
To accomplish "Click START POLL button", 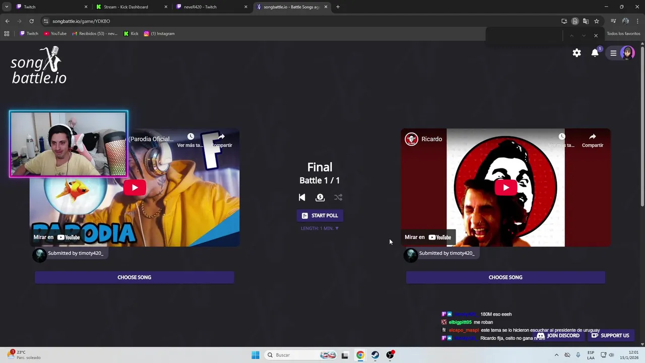I will [319, 215].
